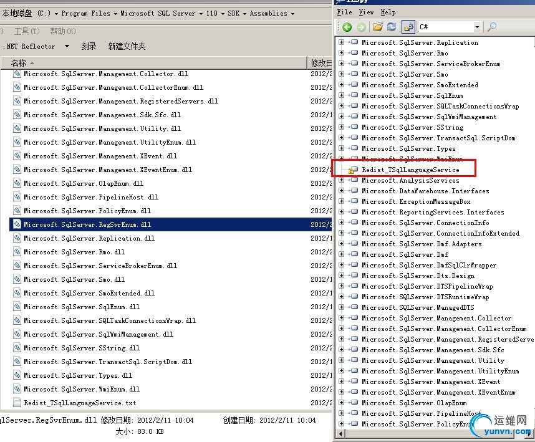Viewport: 535px width, 442px height.
Task: Click assembly icon of Microsoft.SqlServer.Dts.Design
Action: [355, 275]
